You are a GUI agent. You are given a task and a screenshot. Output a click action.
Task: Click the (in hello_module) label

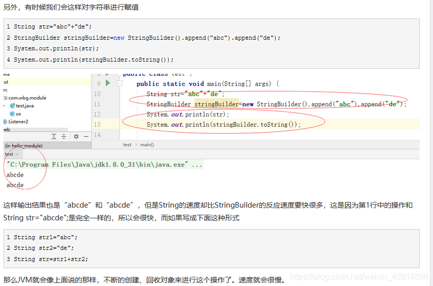point(24,146)
